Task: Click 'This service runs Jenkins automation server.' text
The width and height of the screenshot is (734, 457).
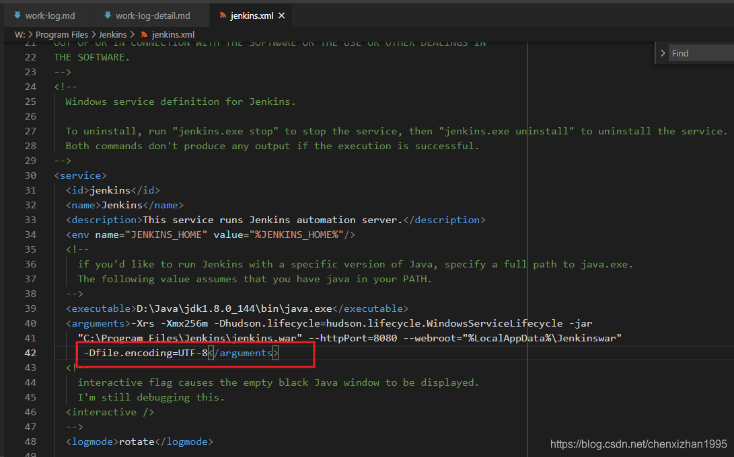Action: click(x=272, y=220)
